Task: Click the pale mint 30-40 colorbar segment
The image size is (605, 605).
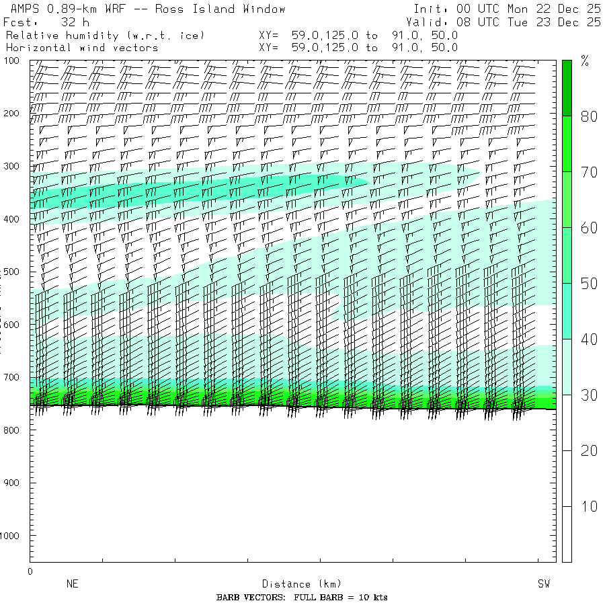Action: (567, 367)
